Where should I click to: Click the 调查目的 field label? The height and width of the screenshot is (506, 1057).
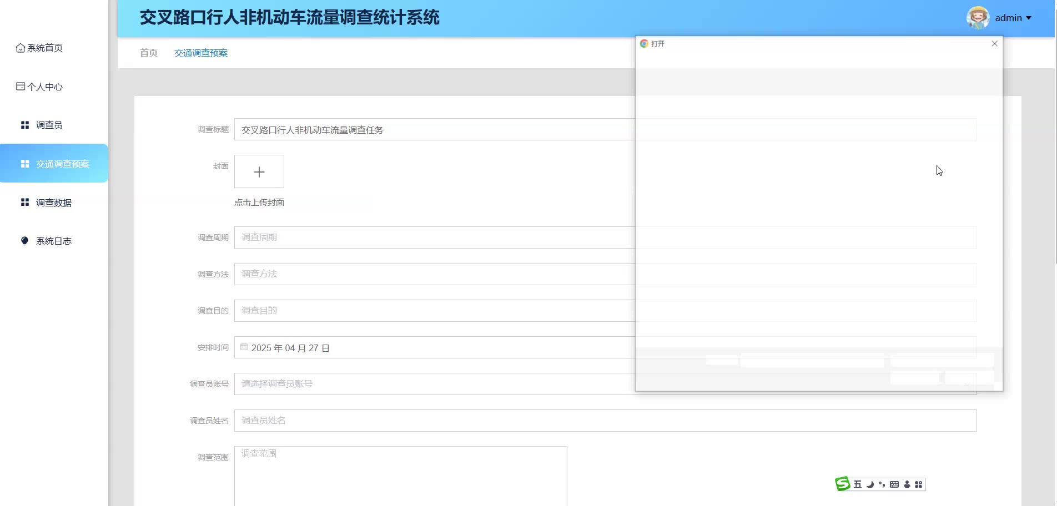tap(213, 311)
